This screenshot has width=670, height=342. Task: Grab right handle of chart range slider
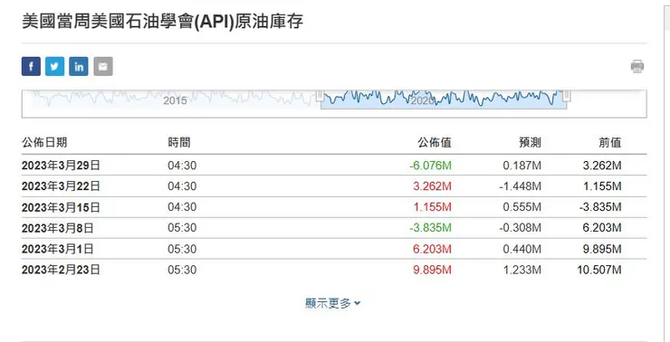click(x=567, y=96)
